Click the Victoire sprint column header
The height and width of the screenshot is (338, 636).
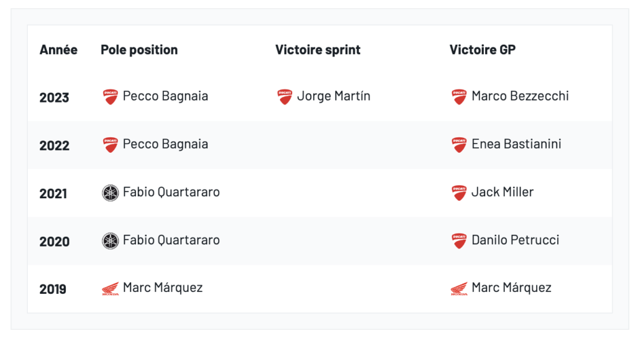point(317,50)
